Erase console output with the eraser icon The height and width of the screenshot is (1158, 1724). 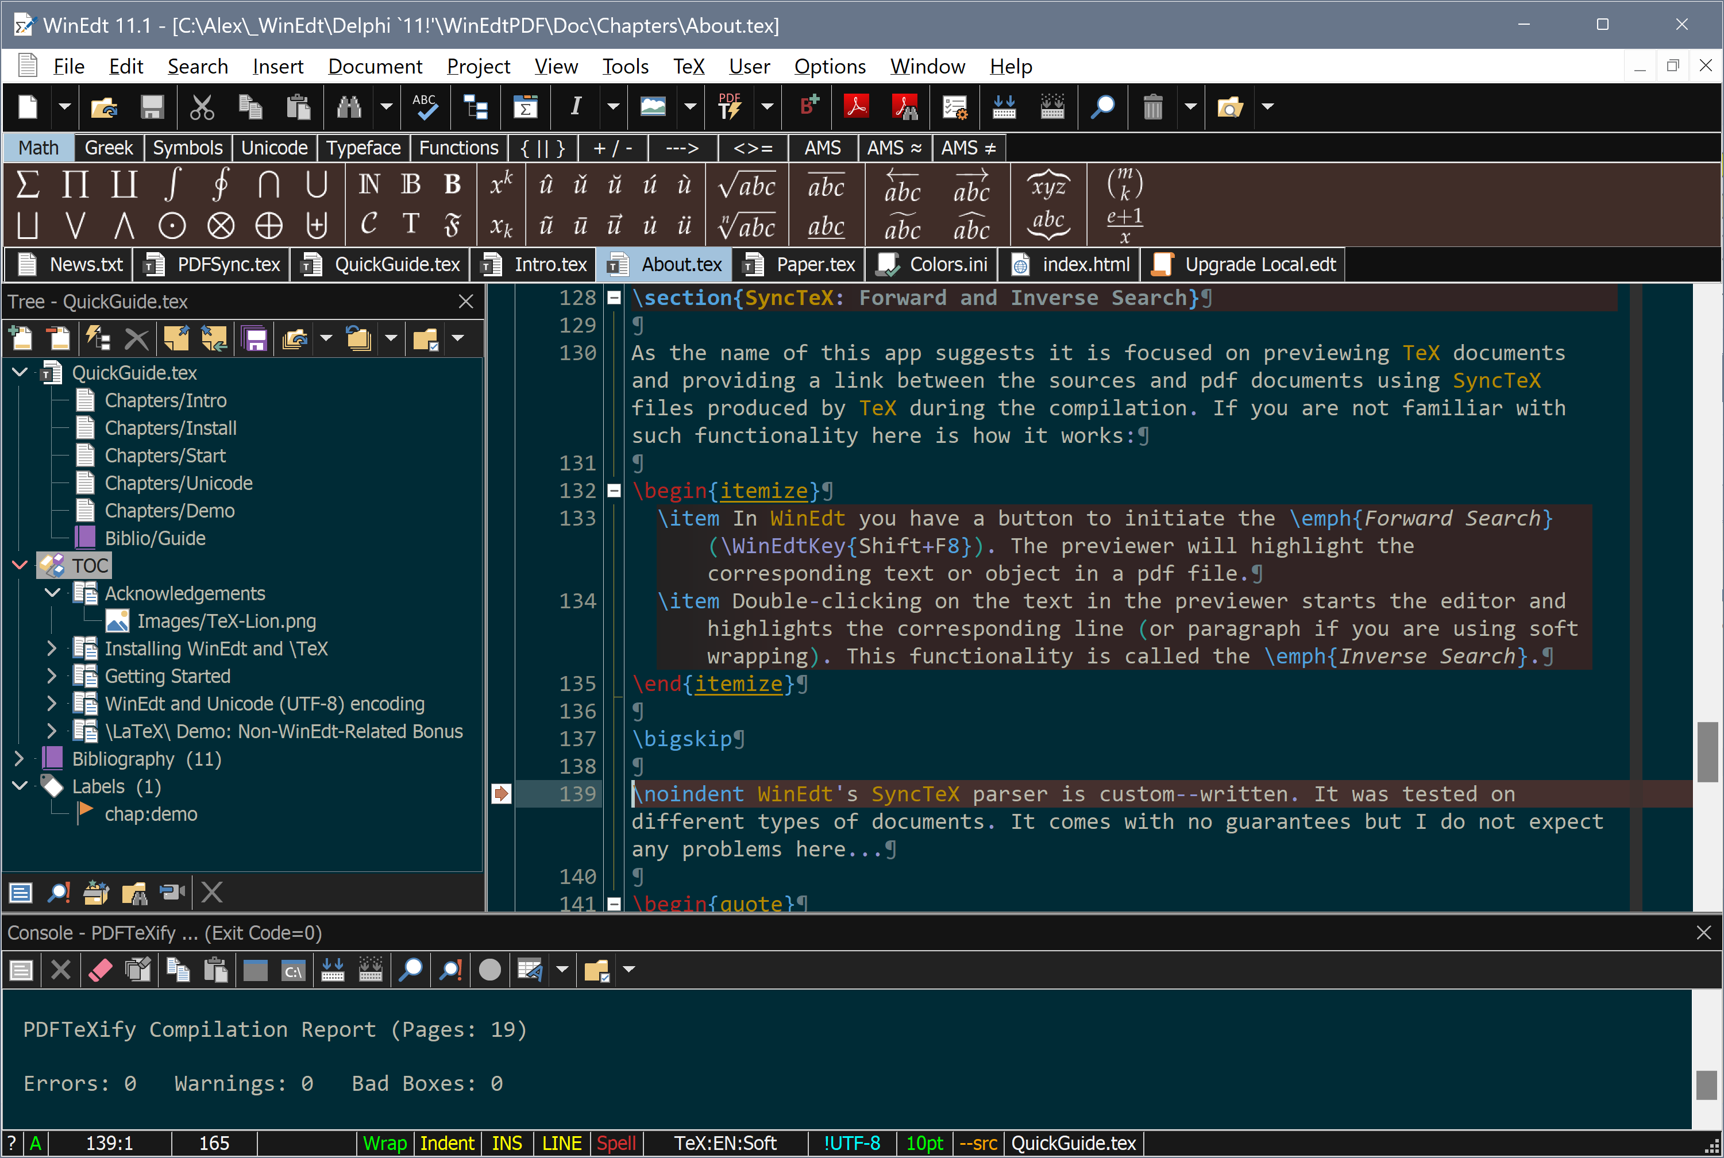click(101, 969)
